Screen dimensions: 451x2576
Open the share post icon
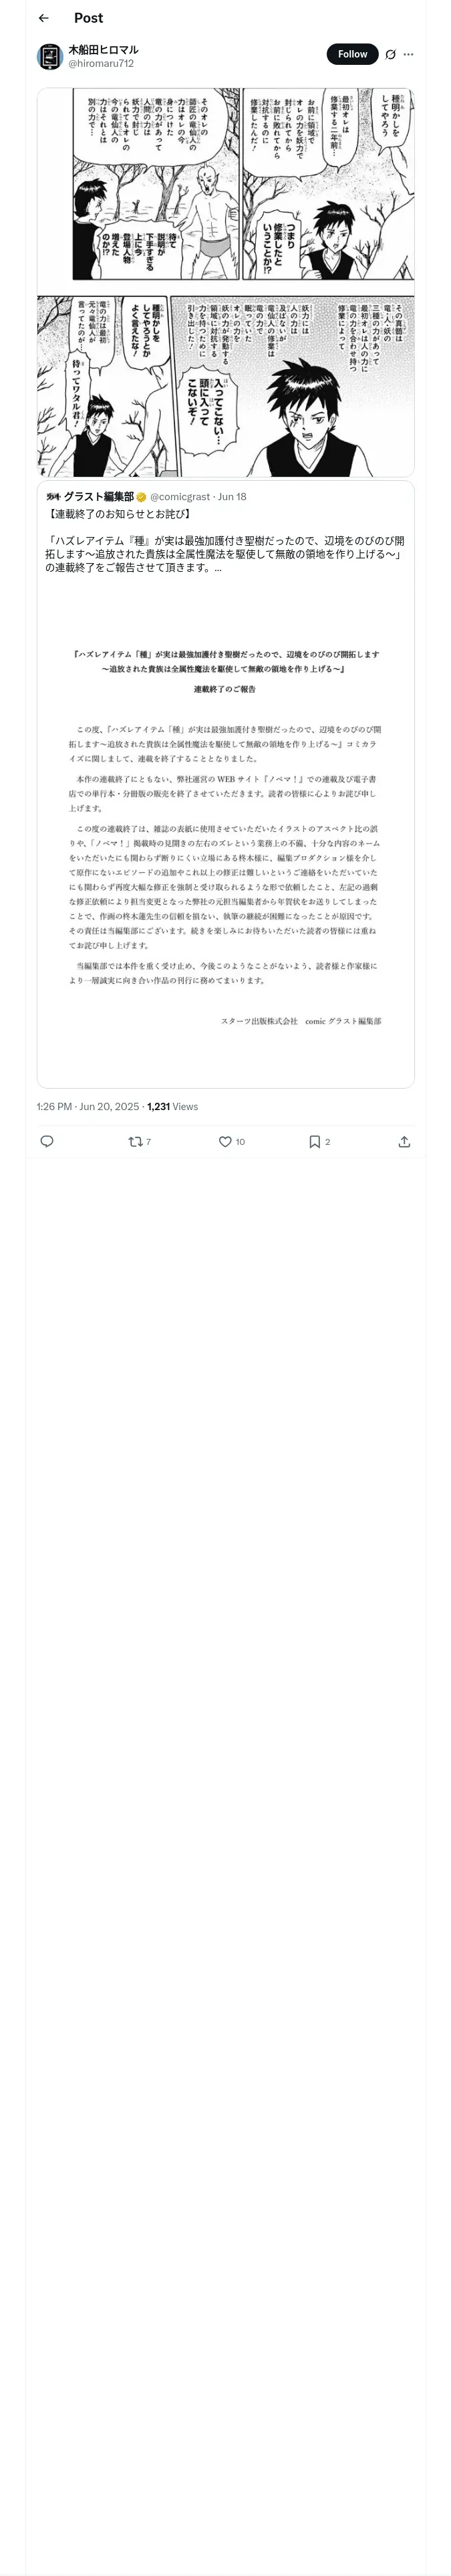[x=404, y=1141]
